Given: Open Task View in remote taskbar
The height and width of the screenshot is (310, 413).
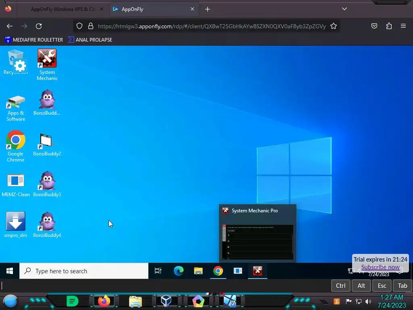Looking at the screenshot, I should pos(158,271).
